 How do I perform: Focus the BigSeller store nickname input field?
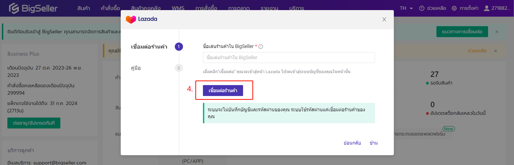point(289,58)
